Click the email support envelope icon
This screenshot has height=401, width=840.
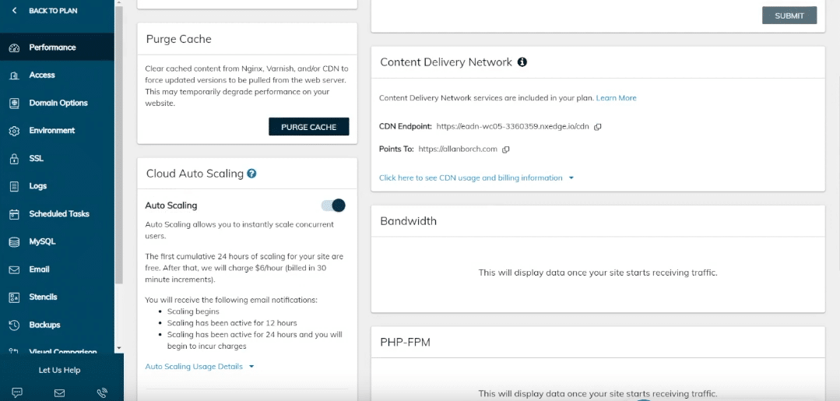[59, 393]
